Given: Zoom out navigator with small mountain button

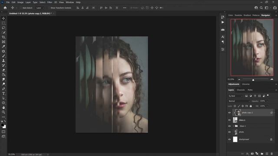Looking at the screenshot, I should 239,79.
